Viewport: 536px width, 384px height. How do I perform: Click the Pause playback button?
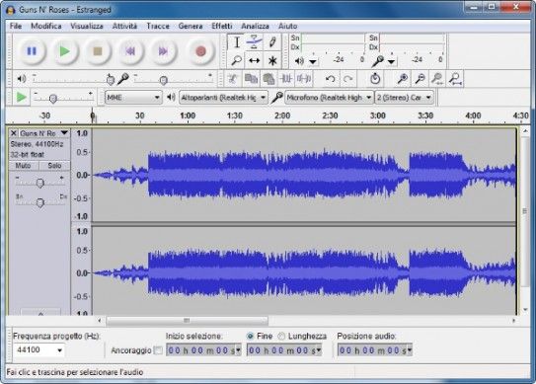coord(32,51)
